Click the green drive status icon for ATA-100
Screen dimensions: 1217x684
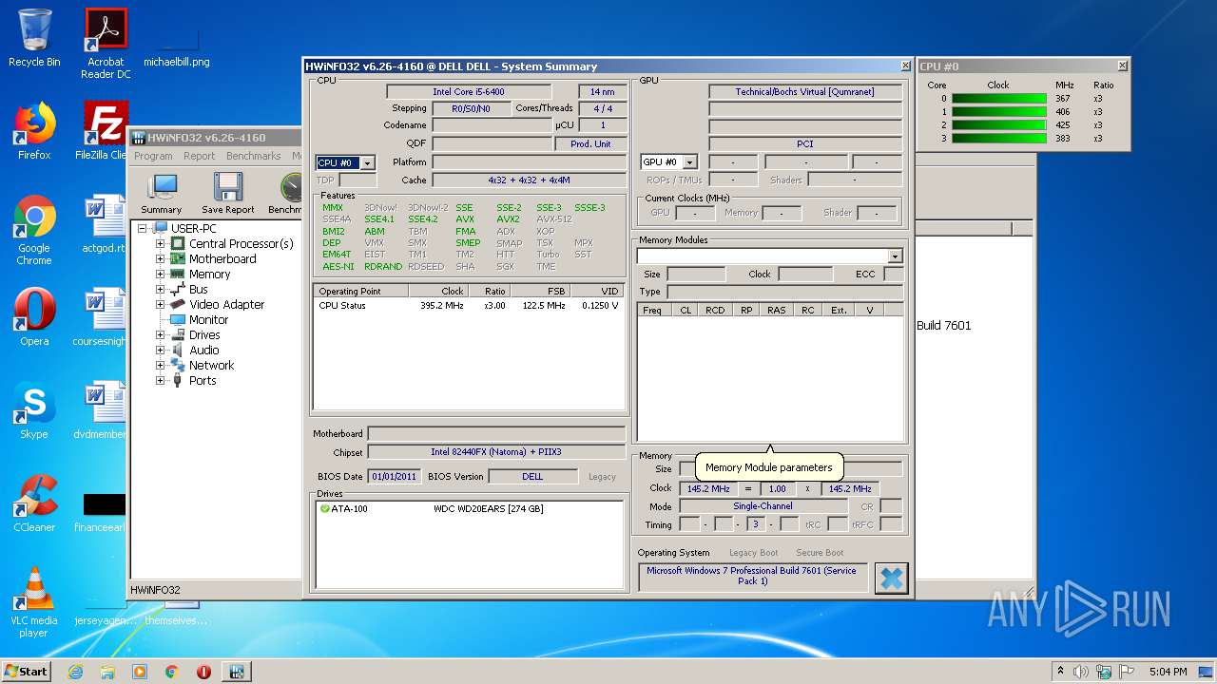pos(325,509)
